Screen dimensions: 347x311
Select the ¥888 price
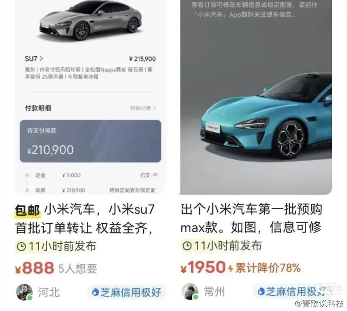point(34,268)
